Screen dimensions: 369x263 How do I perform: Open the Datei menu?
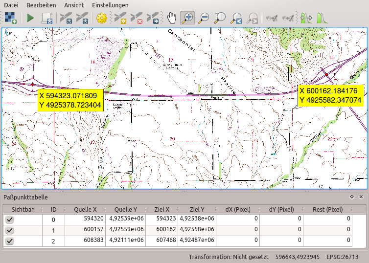[11, 5]
